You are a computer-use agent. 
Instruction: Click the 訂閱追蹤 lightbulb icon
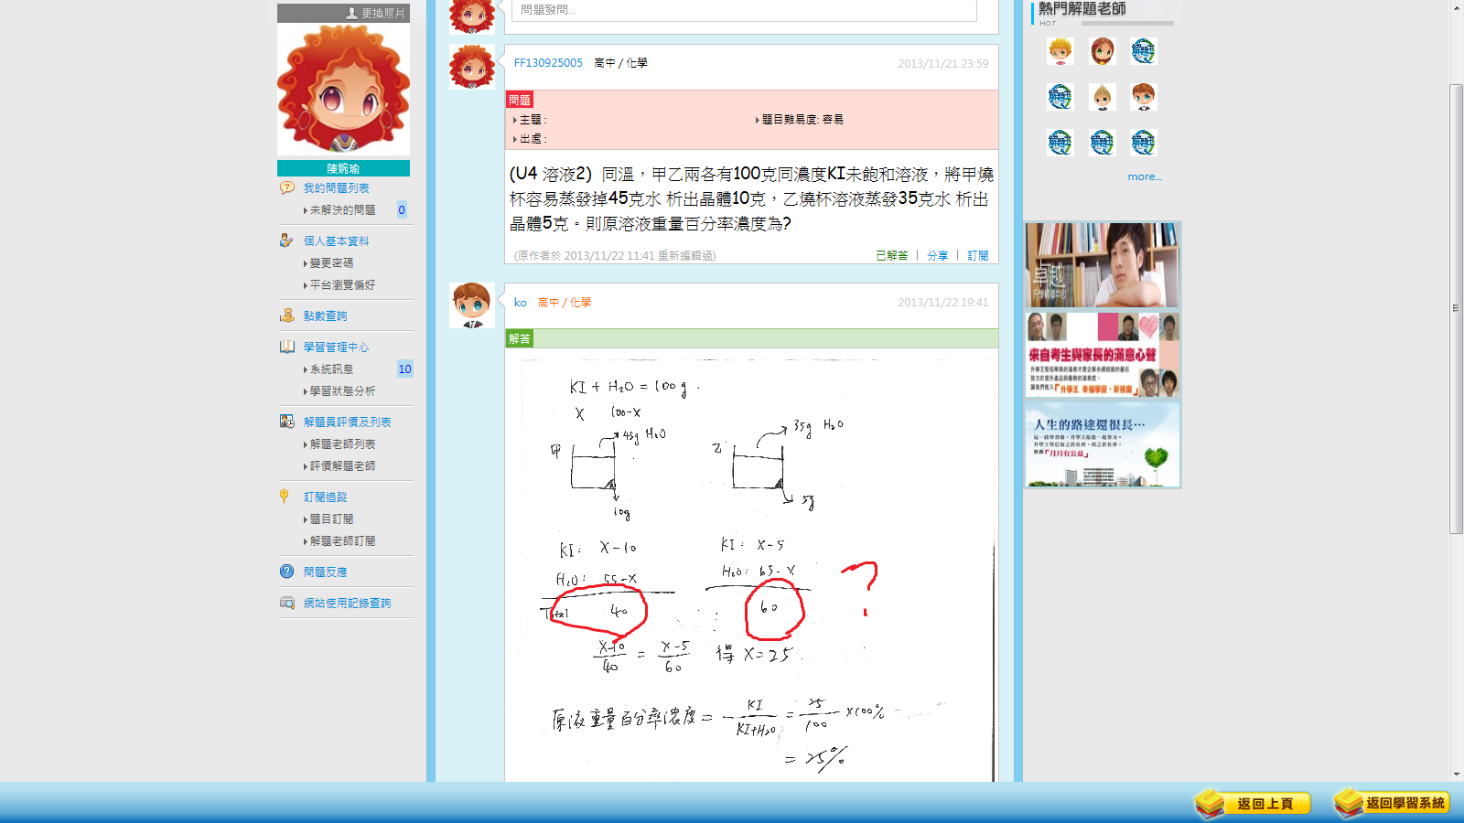(285, 497)
